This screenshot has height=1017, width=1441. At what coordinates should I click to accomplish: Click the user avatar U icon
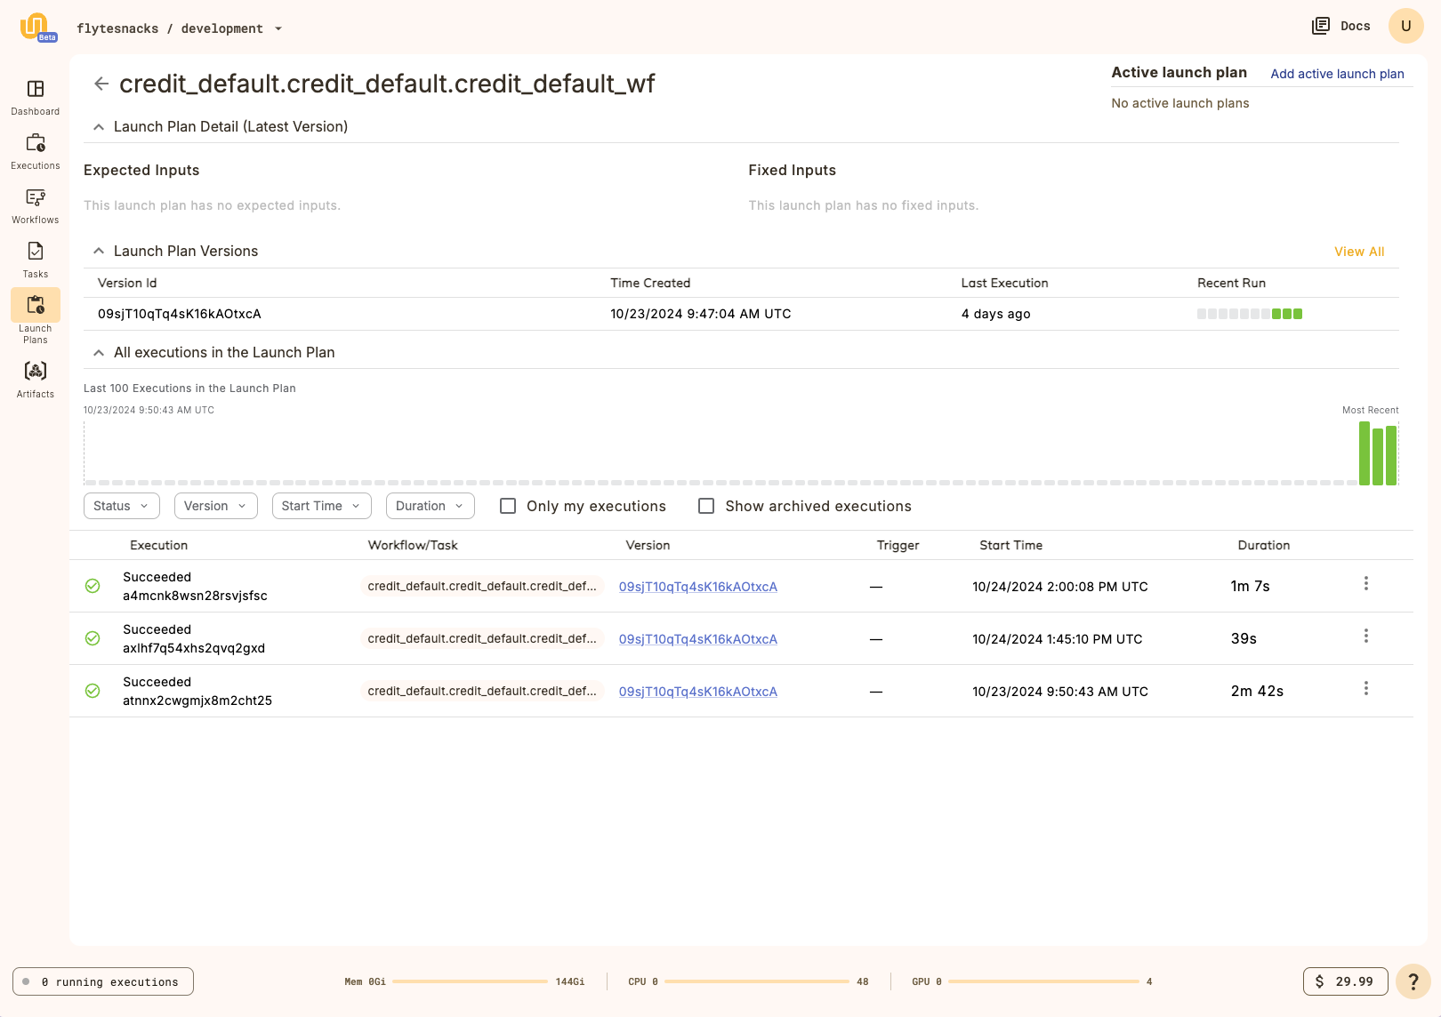click(1405, 26)
